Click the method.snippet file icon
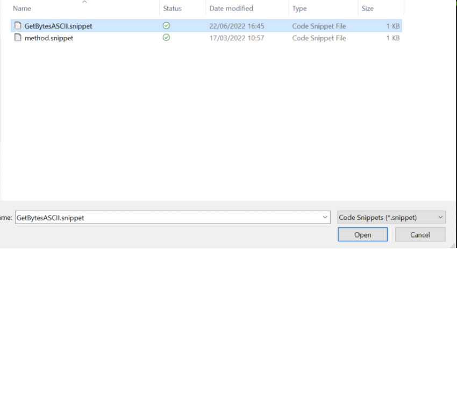This screenshot has height=411, width=457. coord(18,38)
